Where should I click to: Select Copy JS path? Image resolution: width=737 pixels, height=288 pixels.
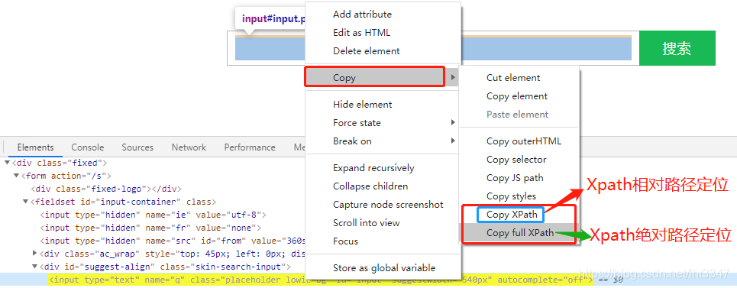coord(515,177)
